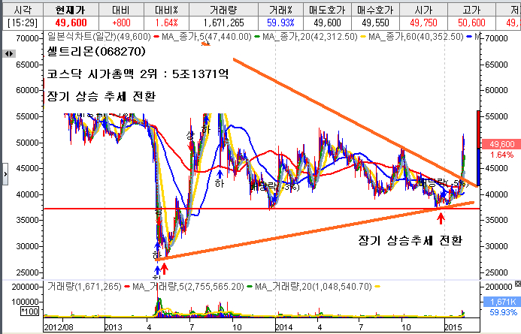Click the red up arrow at 2013 low
The width and height of the screenshot is (521, 334).
pos(165,268)
